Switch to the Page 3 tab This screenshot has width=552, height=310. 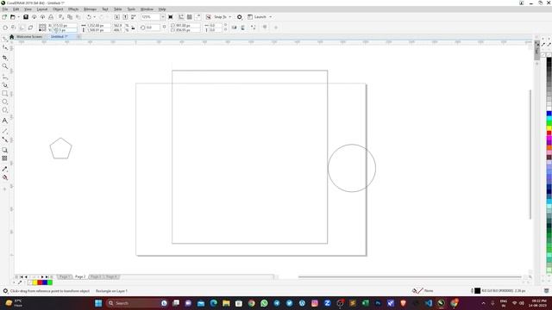96,276
